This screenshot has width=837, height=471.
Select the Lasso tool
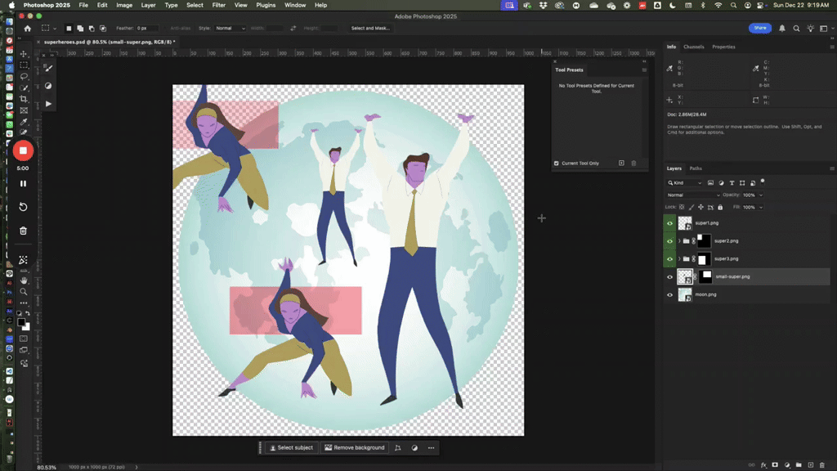(25, 76)
